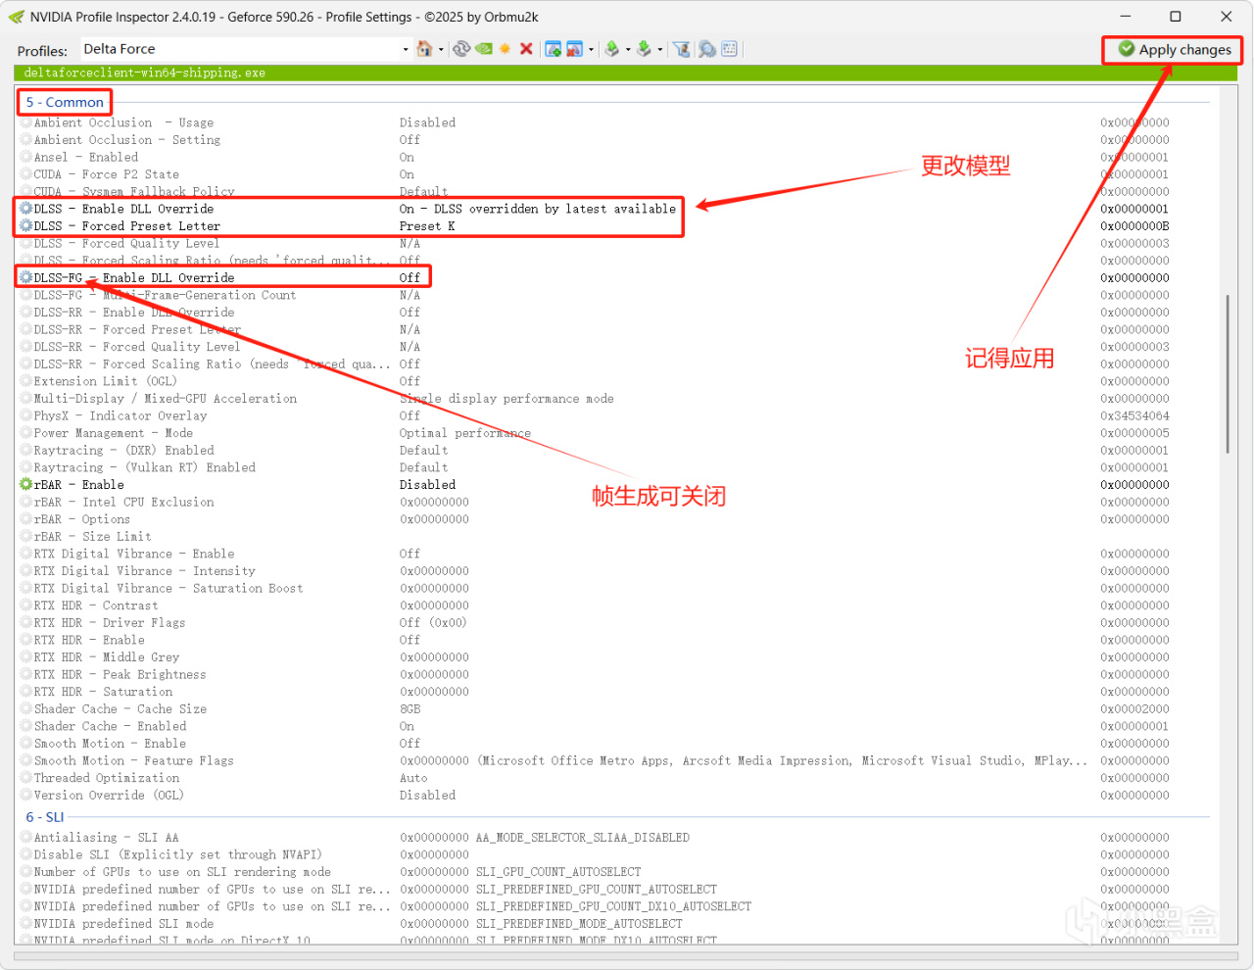The image size is (1254, 970).
Task: Maximize the NVIDIA Profile Inspector window
Action: pos(1176,17)
